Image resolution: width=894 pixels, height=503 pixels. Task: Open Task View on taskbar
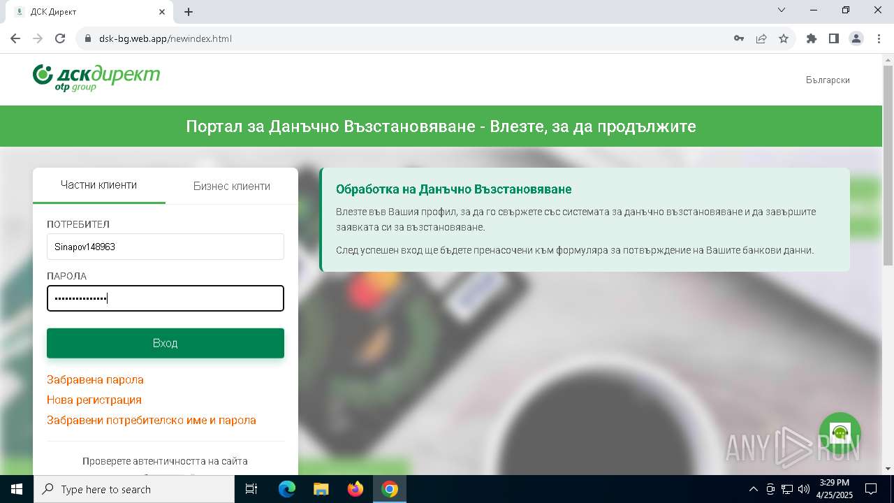click(x=251, y=489)
